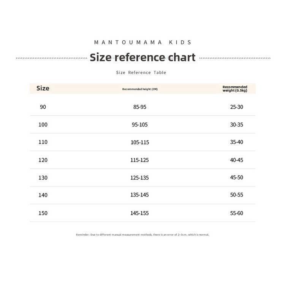Click the 105-115 height cell
Screen dimensions: 285x285
click(x=140, y=142)
